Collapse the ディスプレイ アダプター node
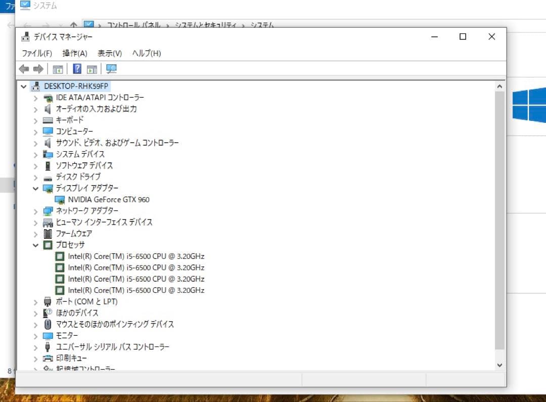Image resolution: width=546 pixels, height=402 pixels. tap(35, 189)
